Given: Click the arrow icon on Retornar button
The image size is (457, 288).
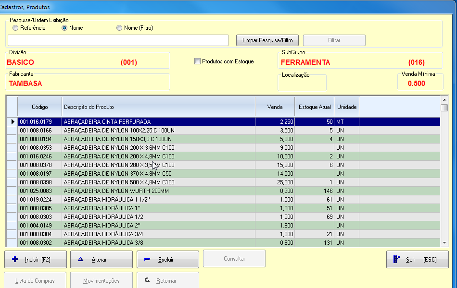Looking at the screenshot, I should (147, 280).
